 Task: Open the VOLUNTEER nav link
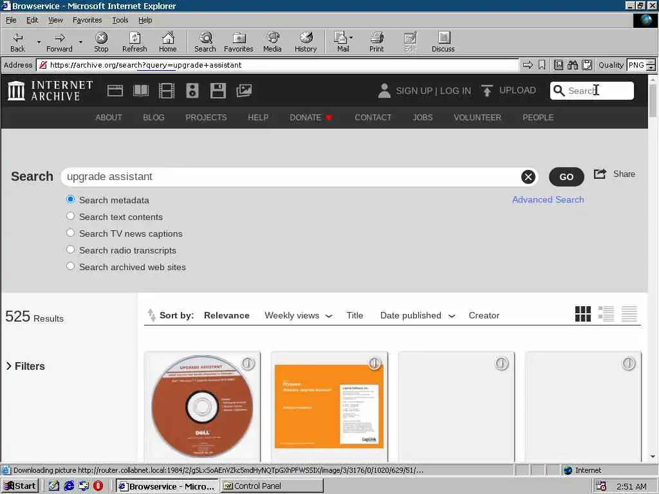[477, 118]
